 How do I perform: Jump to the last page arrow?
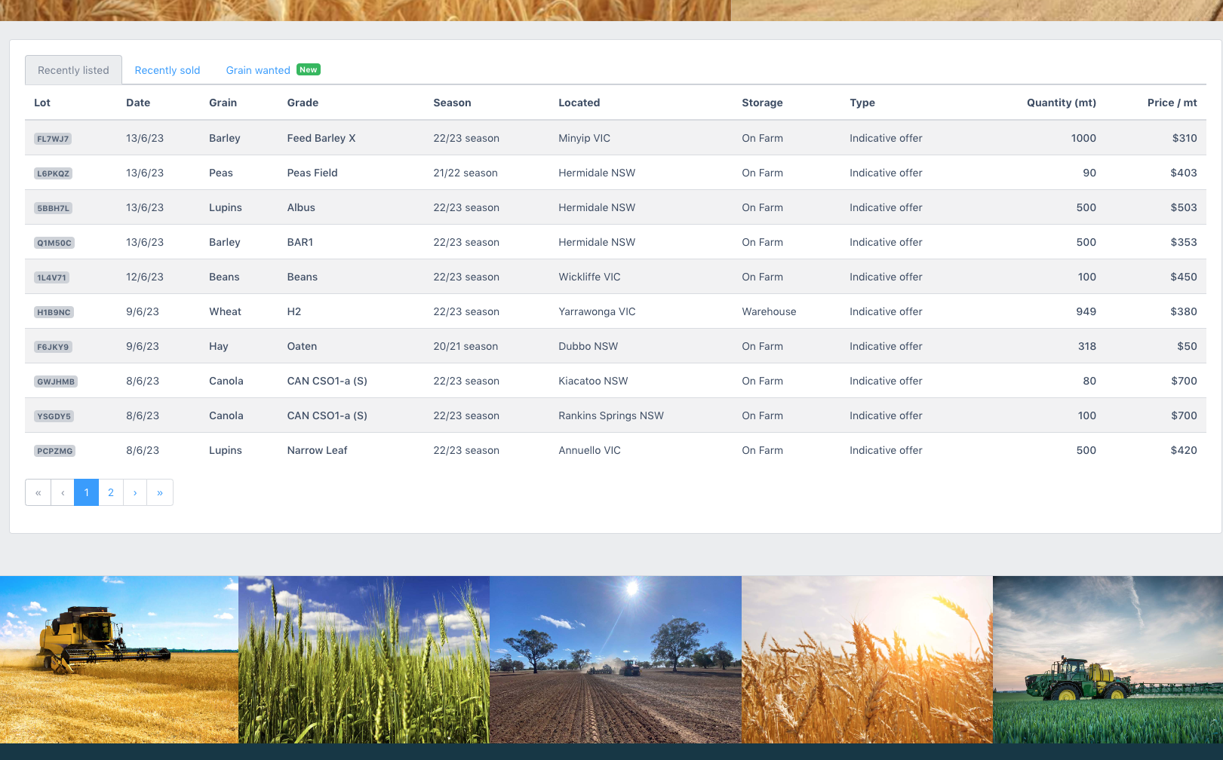160,492
